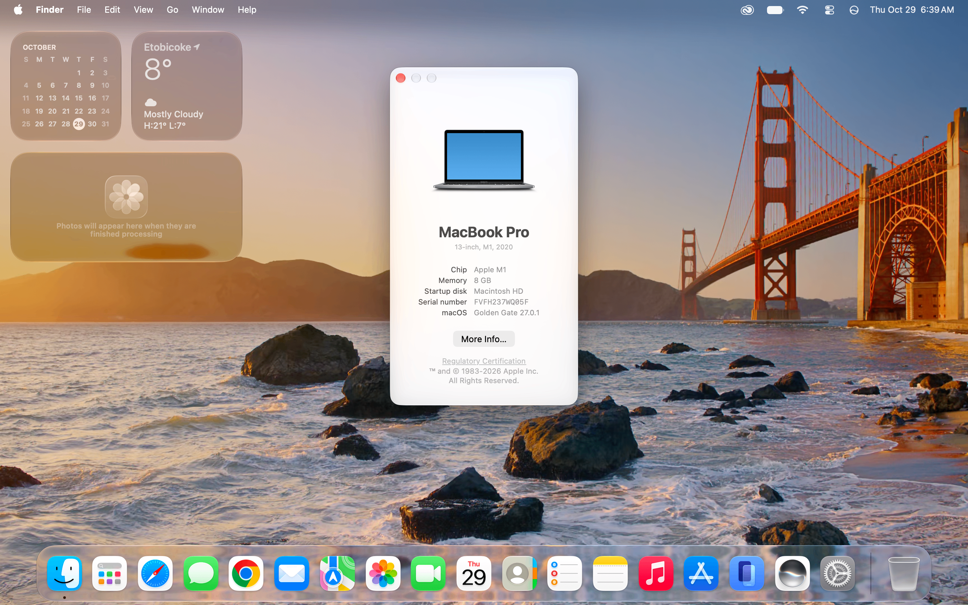Launch Music app from the Dock

click(x=656, y=573)
